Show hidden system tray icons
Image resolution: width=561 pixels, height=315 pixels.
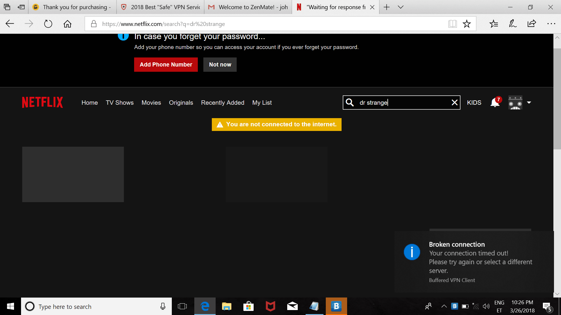pyautogui.click(x=444, y=306)
